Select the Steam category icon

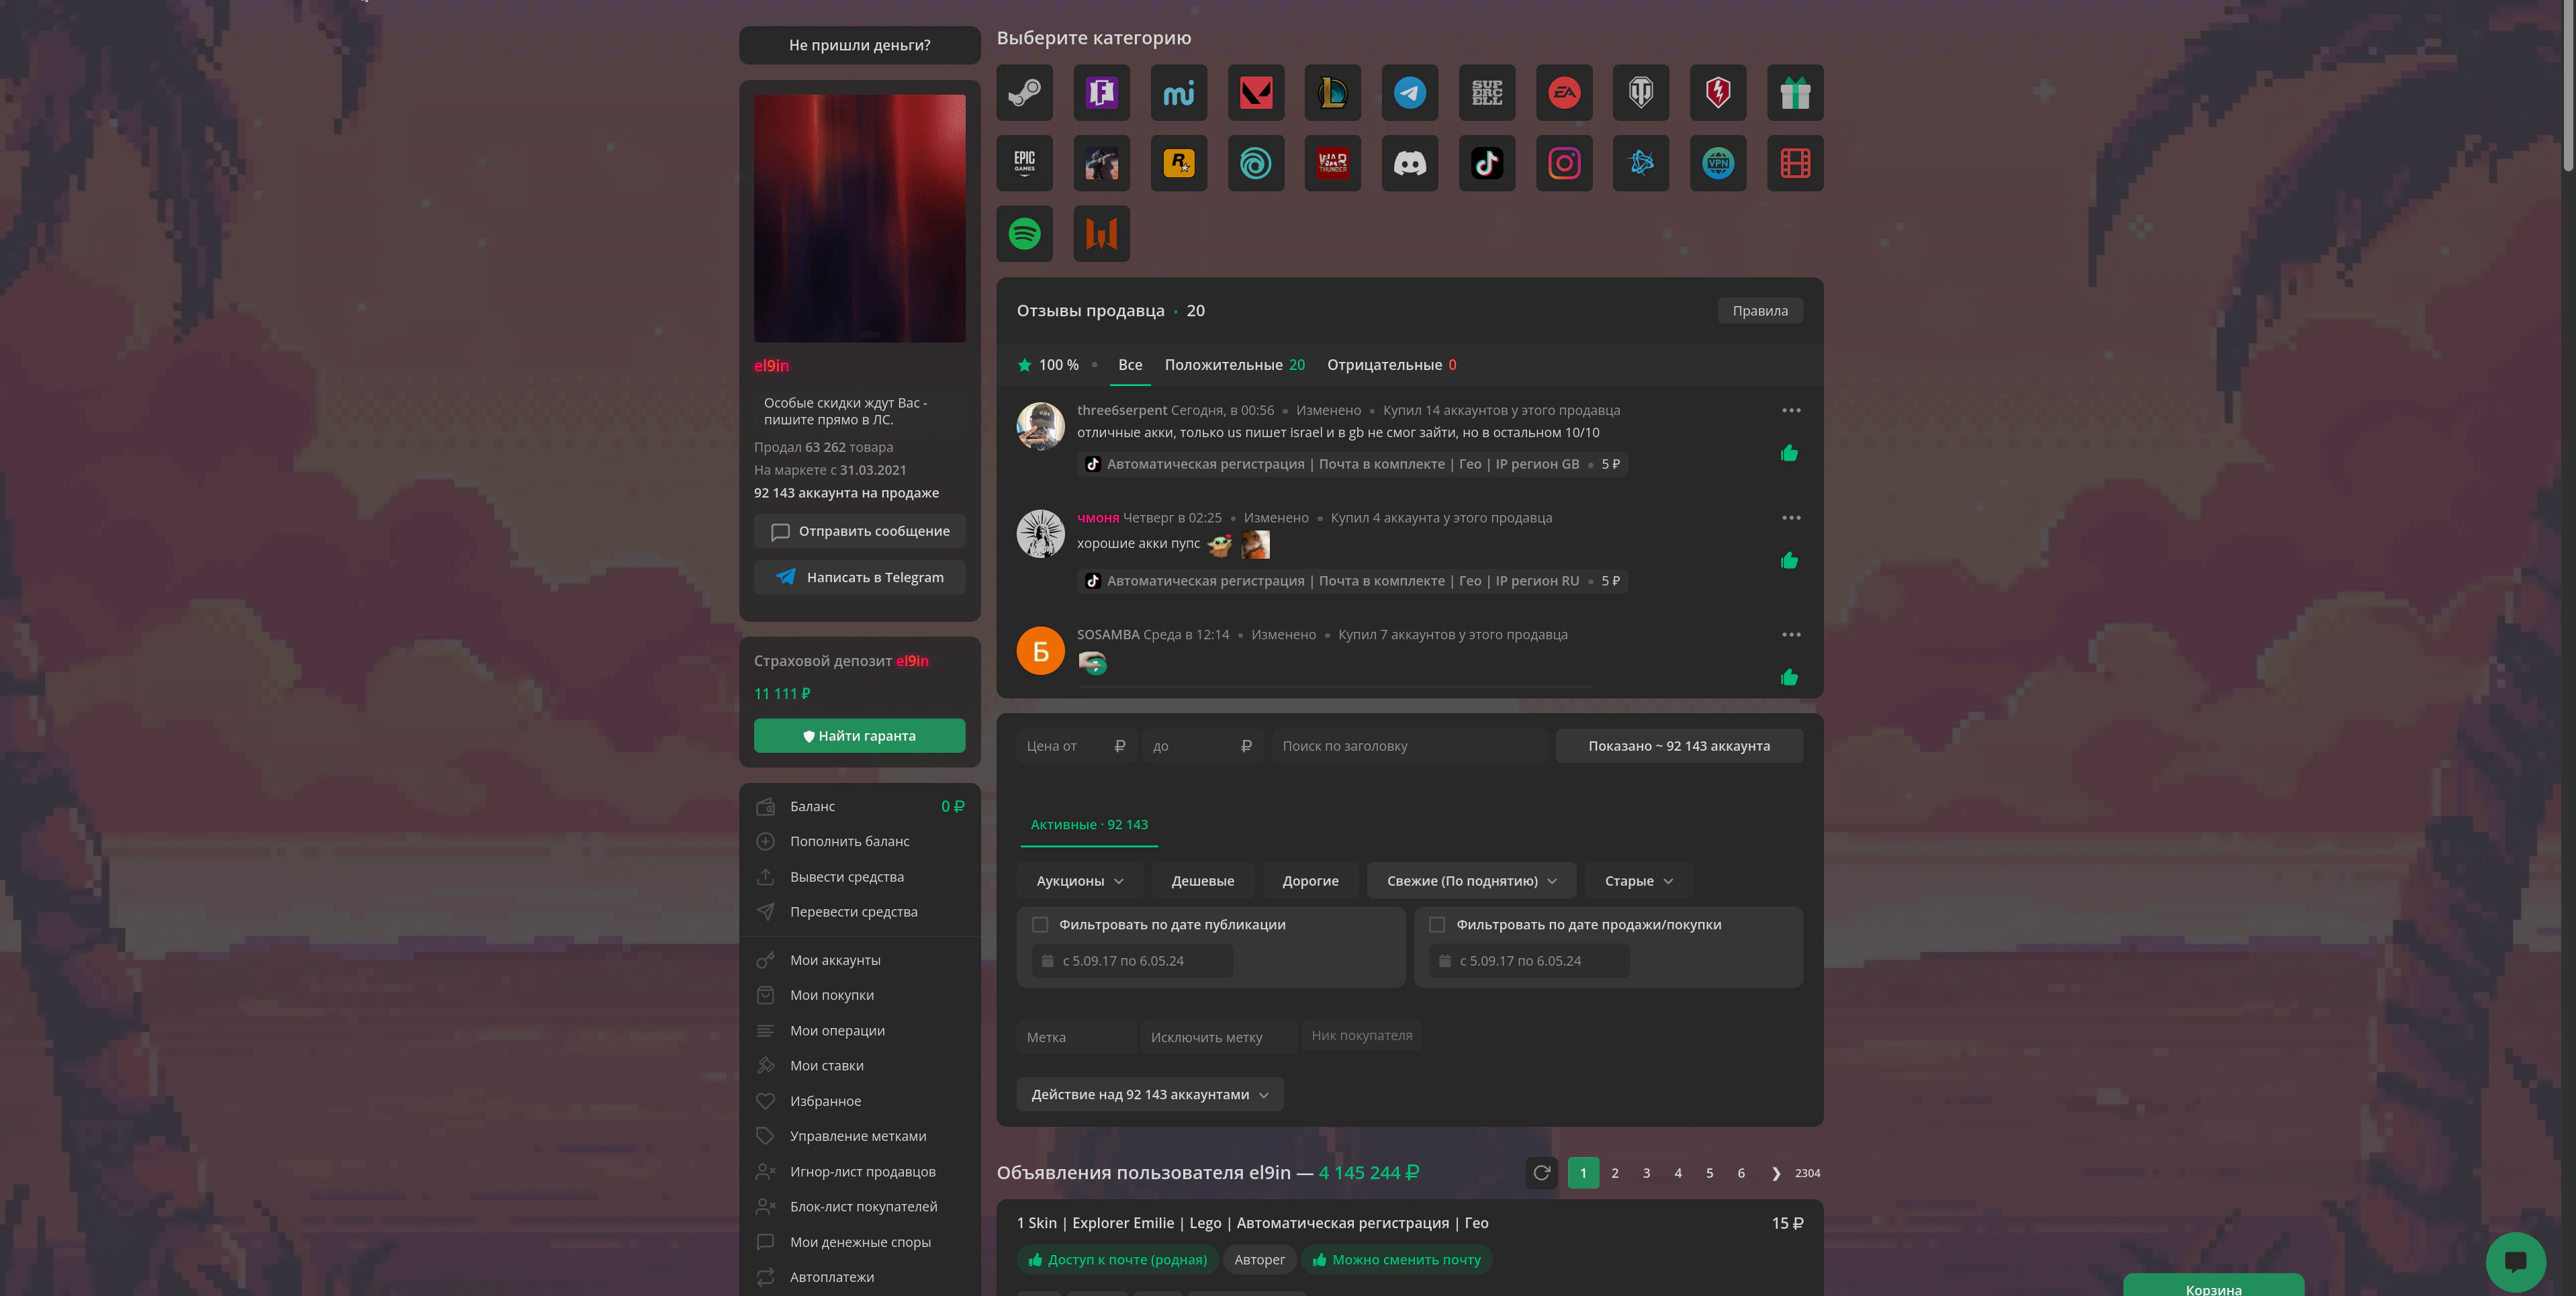1024,93
